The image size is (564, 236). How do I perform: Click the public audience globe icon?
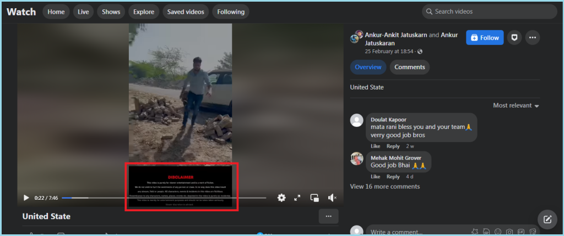point(420,52)
